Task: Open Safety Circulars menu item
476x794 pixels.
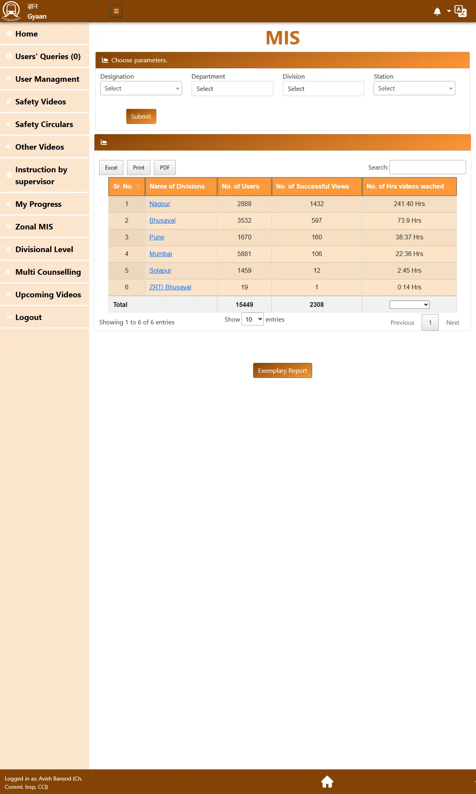Action: click(x=44, y=124)
